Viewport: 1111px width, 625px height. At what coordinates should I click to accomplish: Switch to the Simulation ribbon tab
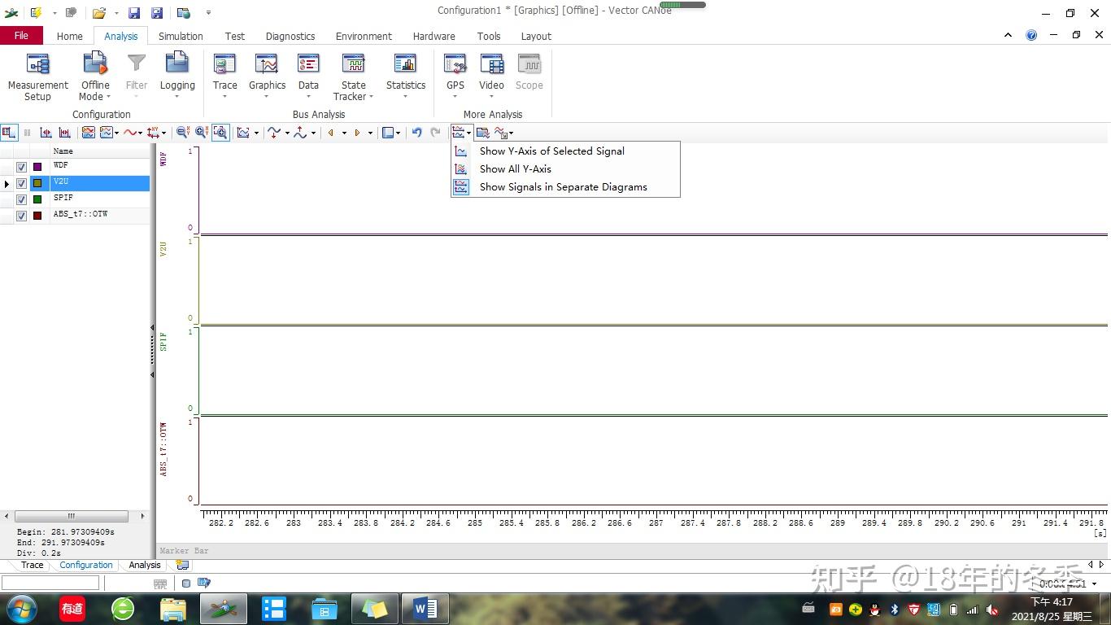(x=181, y=36)
